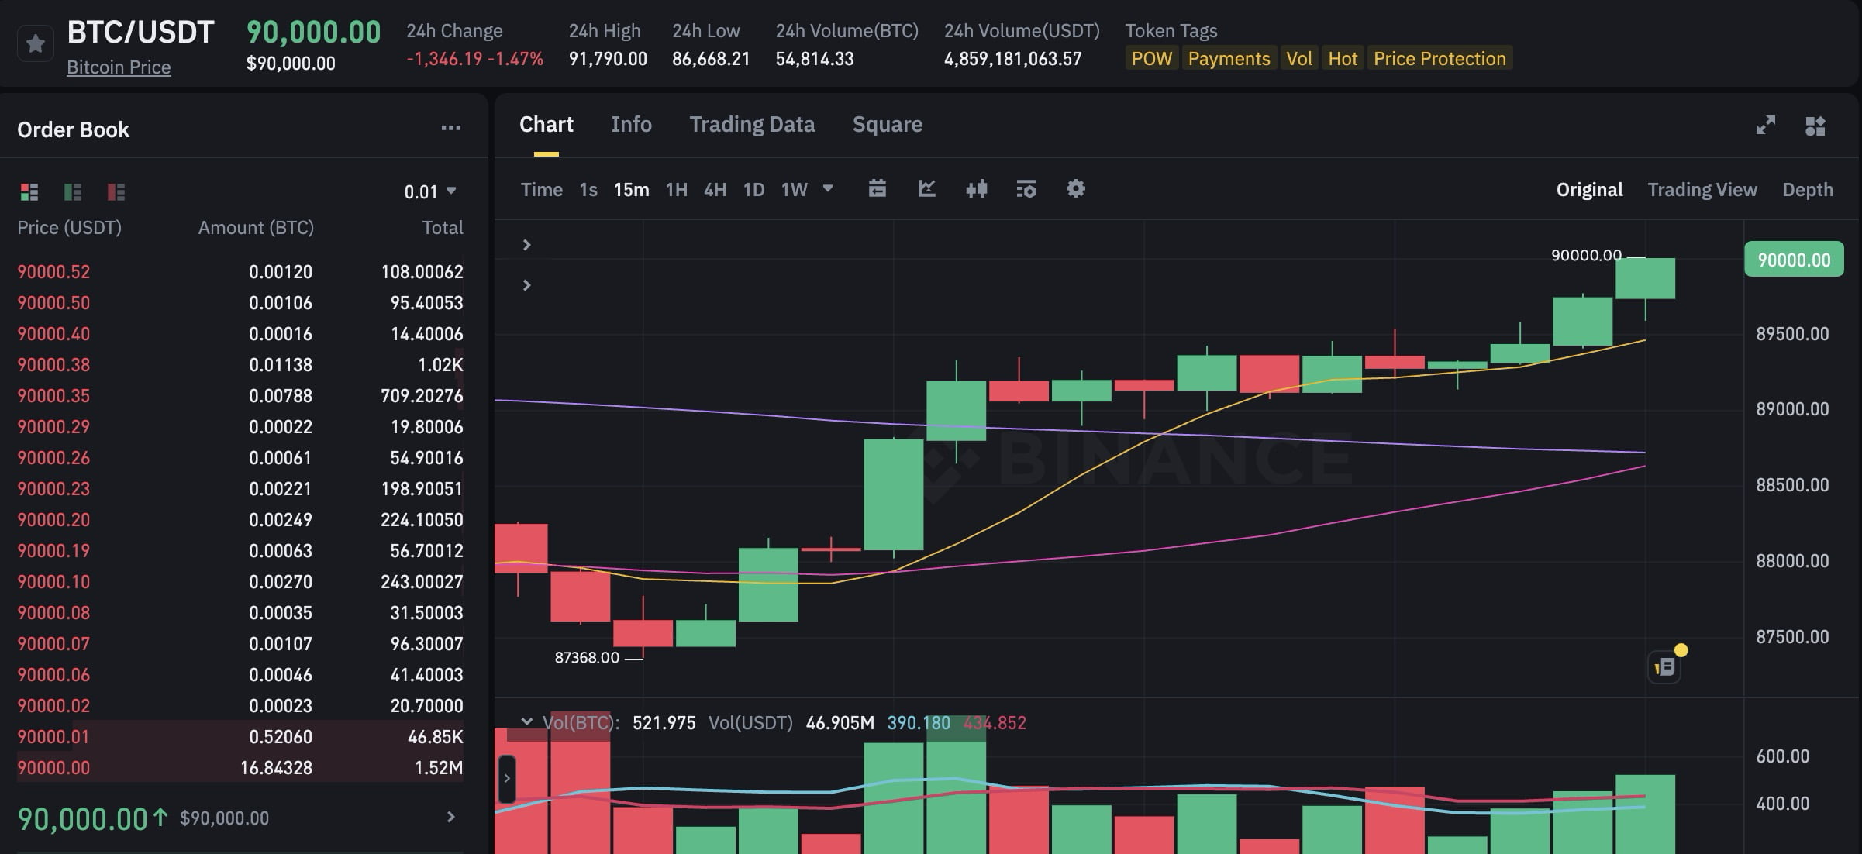Add BTC/USDT to favorites with star icon
The height and width of the screenshot is (854, 1862).
[35, 43]
